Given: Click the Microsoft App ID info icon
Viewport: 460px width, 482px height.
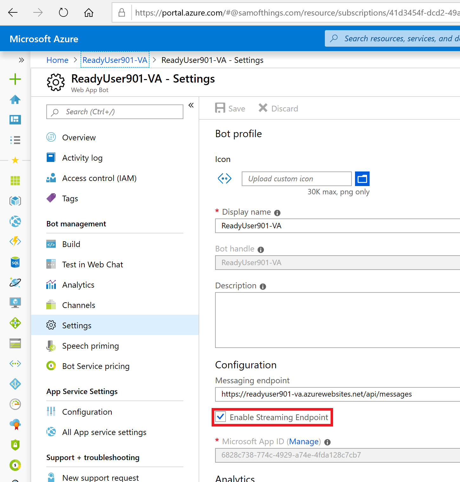Looking at the screenshot, I should (327, 442).
